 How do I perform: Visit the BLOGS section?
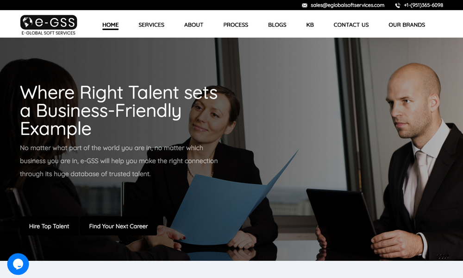(277, 25)
